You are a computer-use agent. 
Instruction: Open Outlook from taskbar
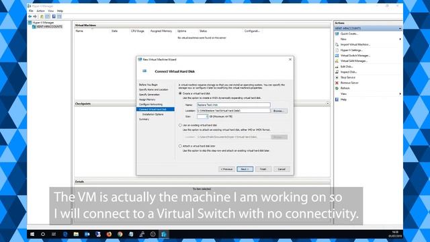(x=87, y=234)
